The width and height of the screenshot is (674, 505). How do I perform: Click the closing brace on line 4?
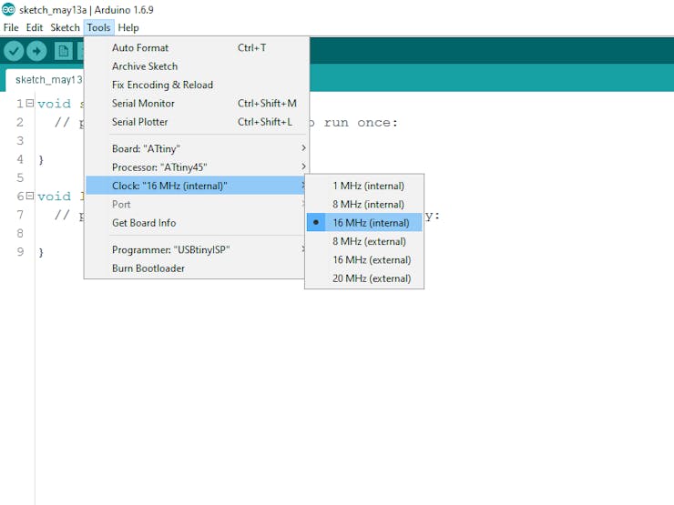(41, 160)
